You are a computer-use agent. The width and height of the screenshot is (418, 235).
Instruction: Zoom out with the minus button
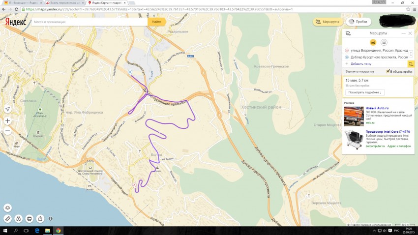click(8, 131)
